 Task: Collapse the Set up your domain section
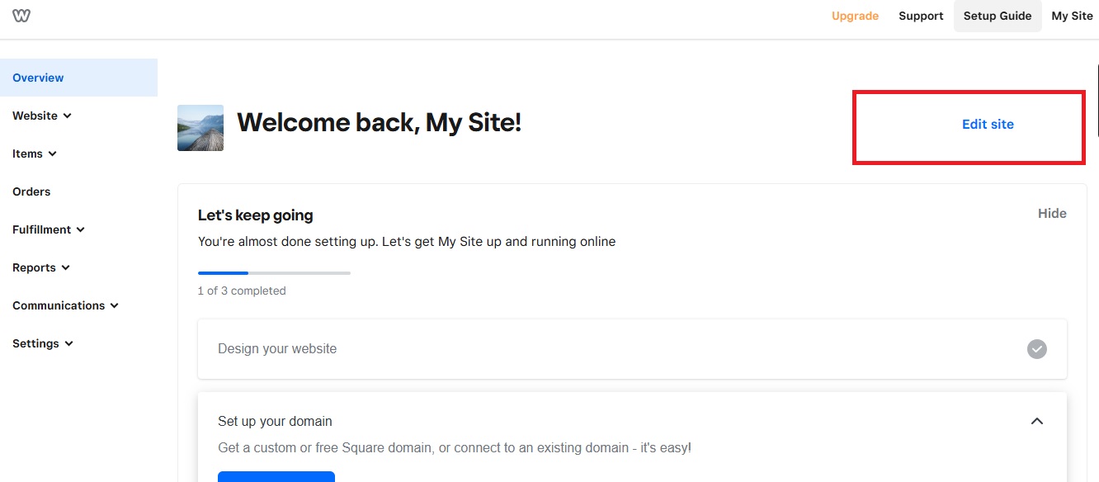[1037, 422]
